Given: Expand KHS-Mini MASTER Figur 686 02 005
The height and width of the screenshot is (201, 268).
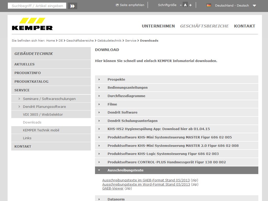Looking at the screenshot, I should tap(177, 137).
